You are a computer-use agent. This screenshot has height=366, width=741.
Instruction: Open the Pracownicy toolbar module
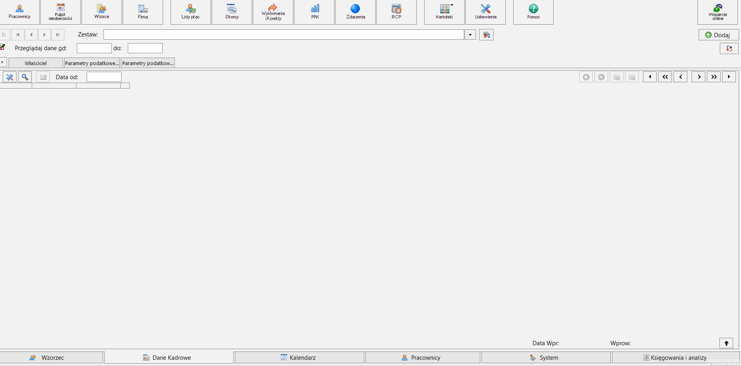tap(20, 12)
